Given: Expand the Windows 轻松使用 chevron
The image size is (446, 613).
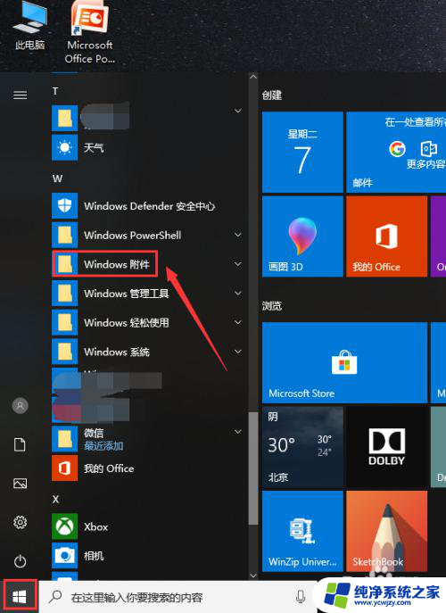Looking at the screenshot, I should [237, 322].
